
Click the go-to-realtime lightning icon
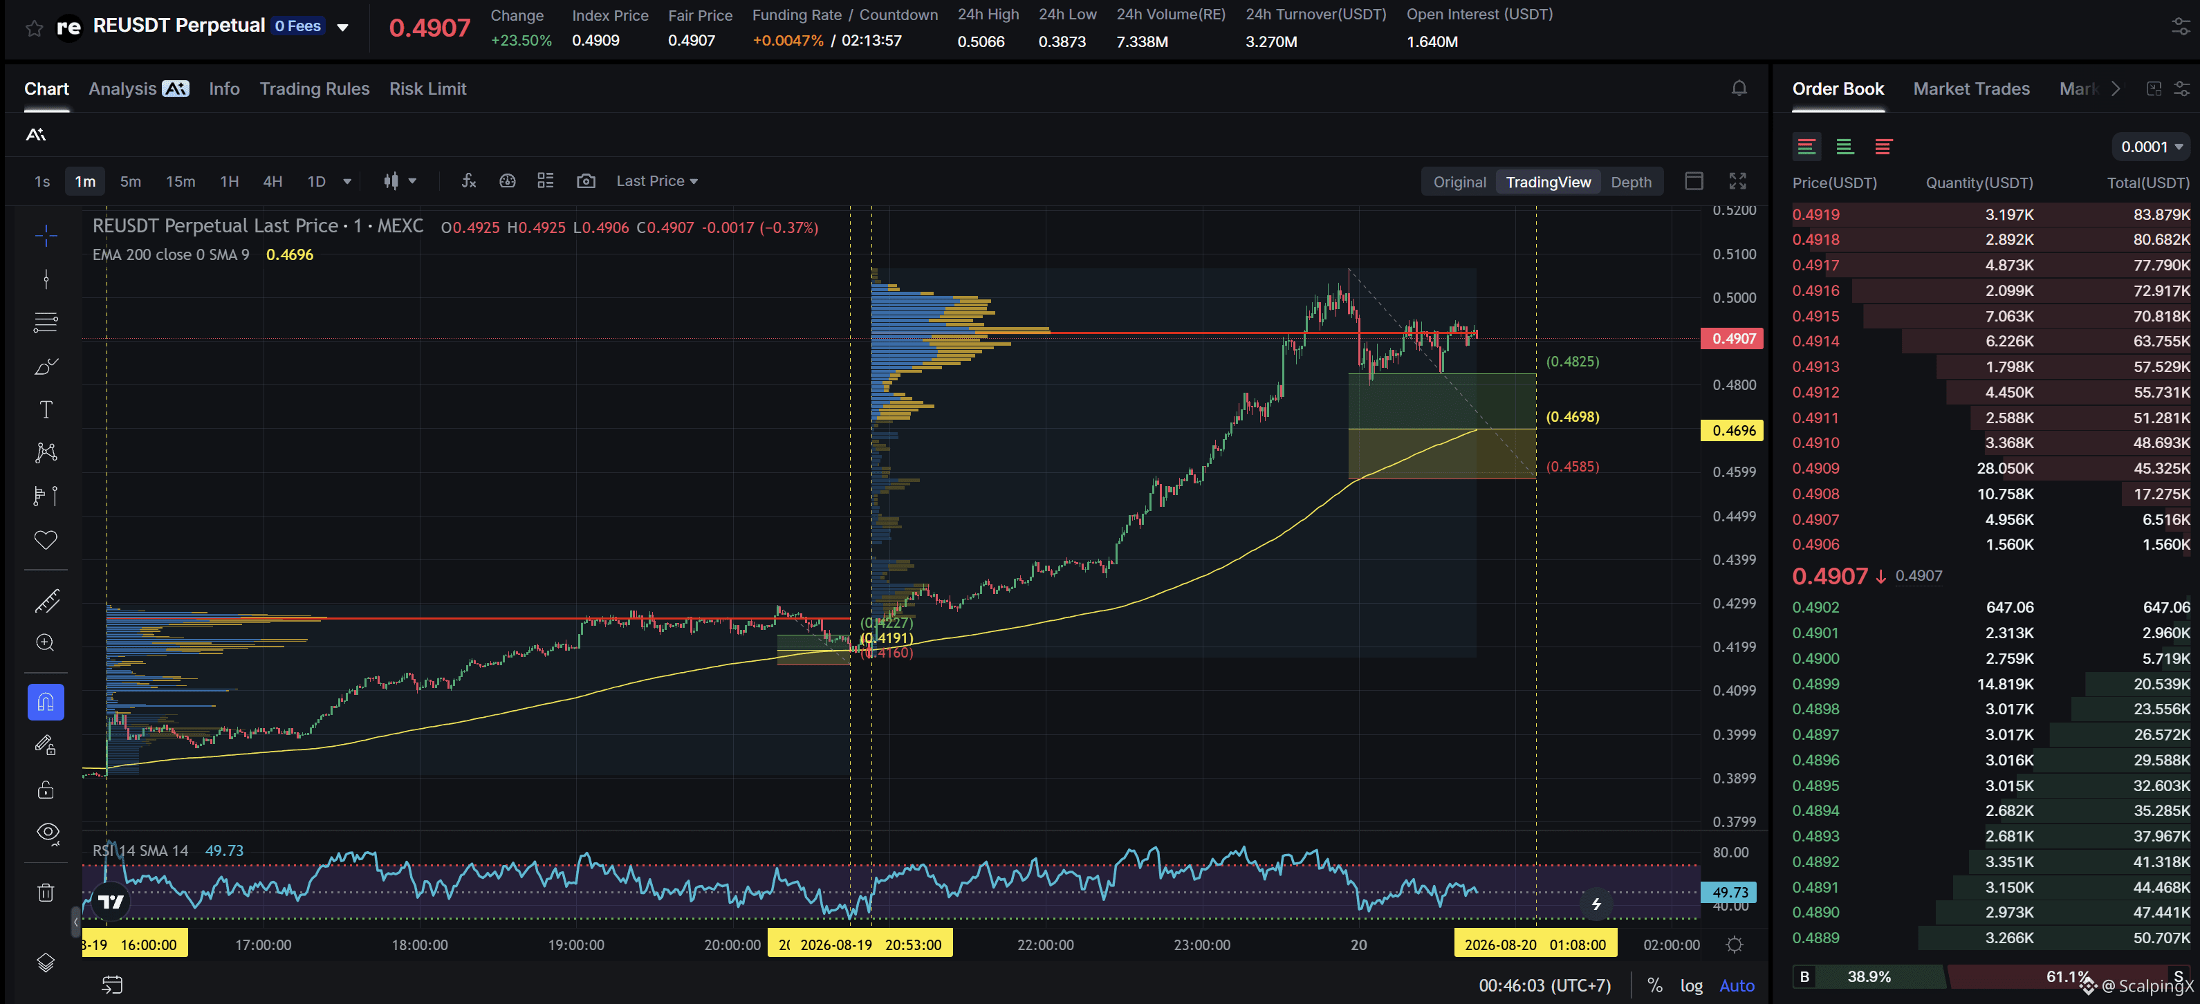coord(1596,904)
